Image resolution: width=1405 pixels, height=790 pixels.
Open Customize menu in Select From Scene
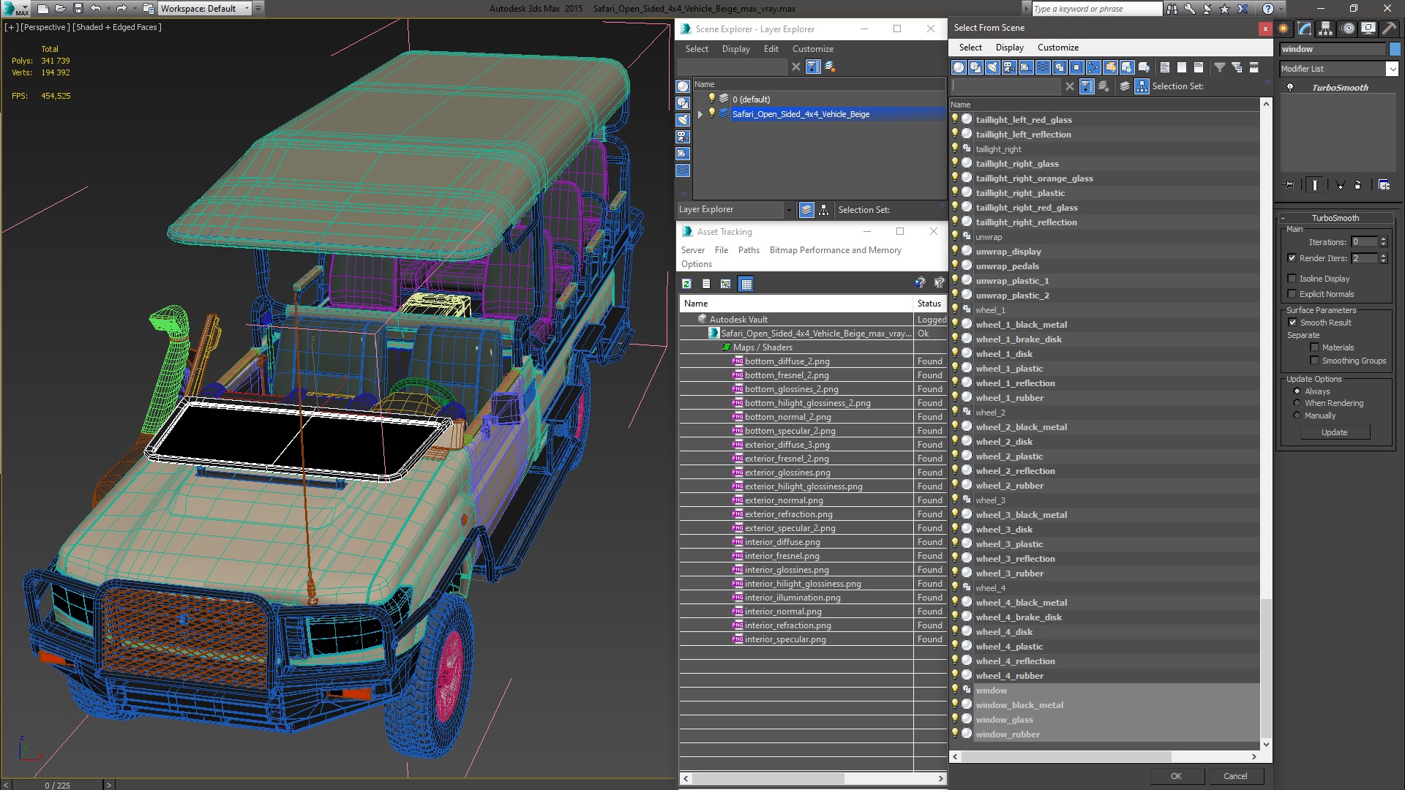1057,48
